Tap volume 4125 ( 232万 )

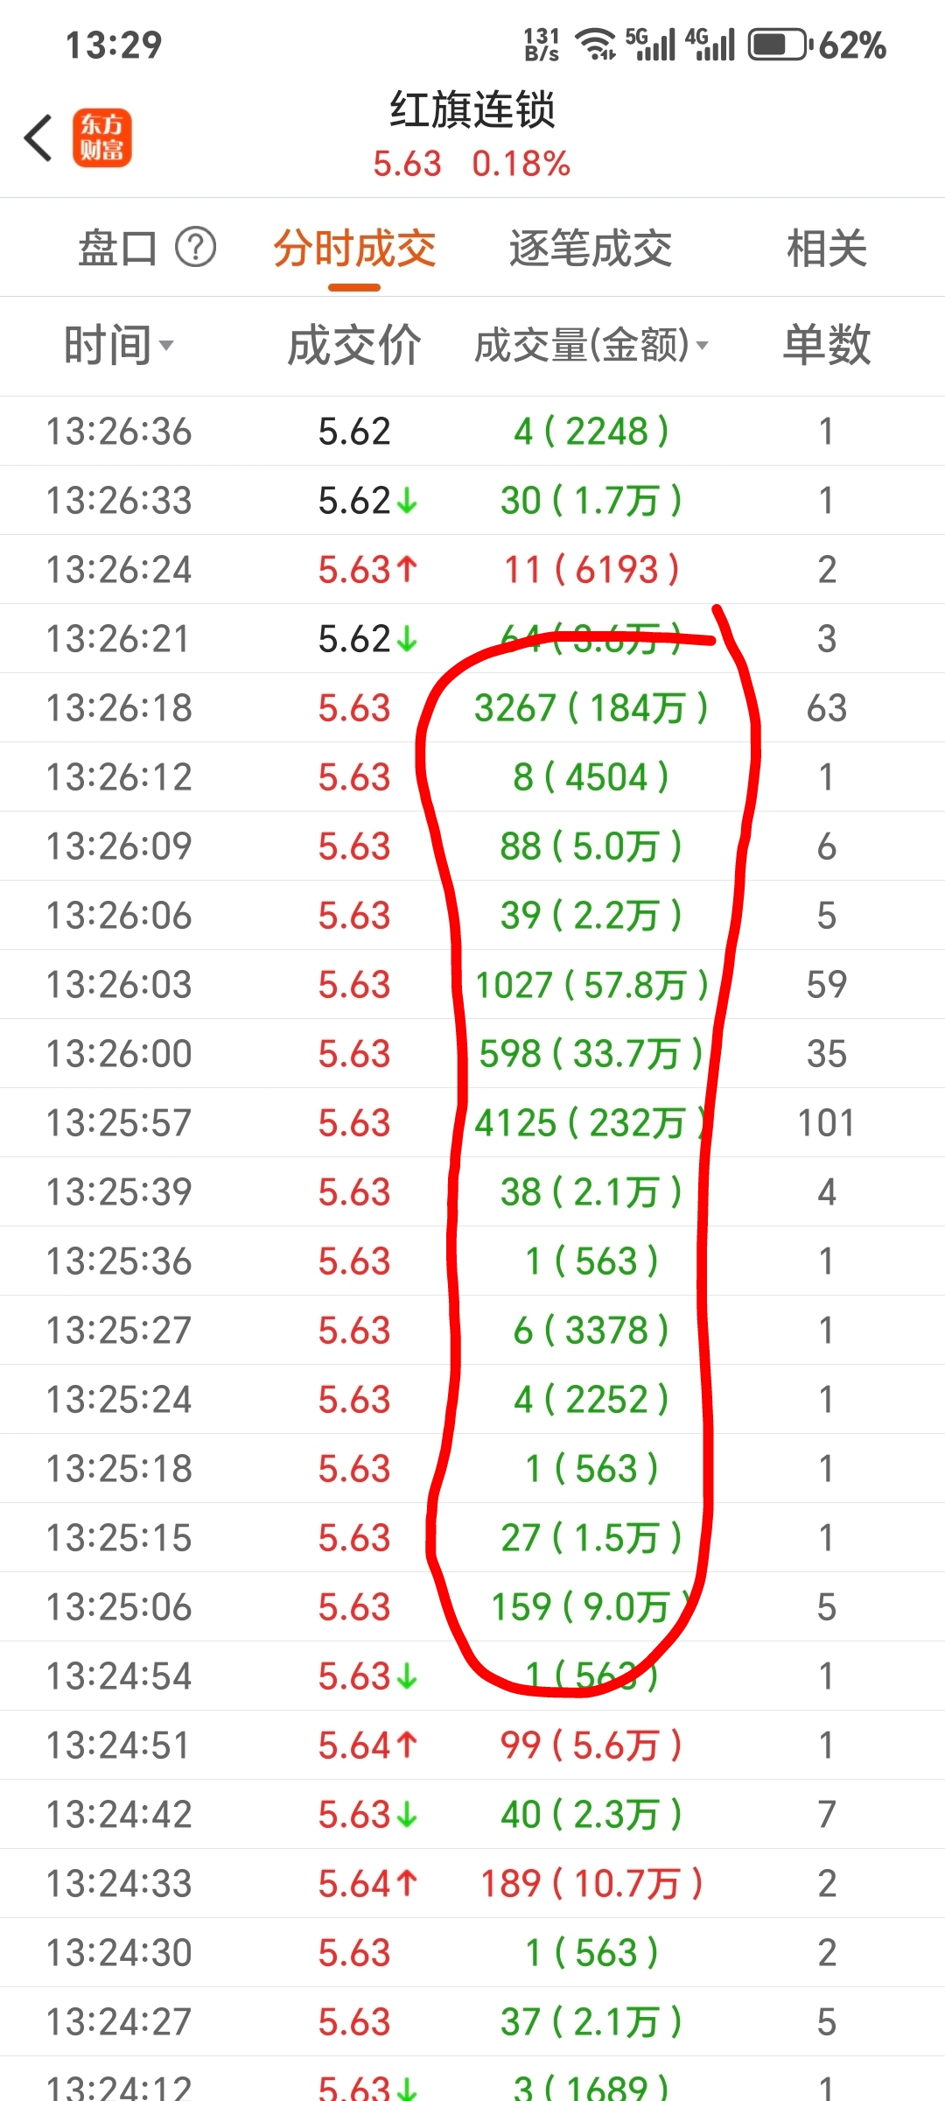(591, 1123)
